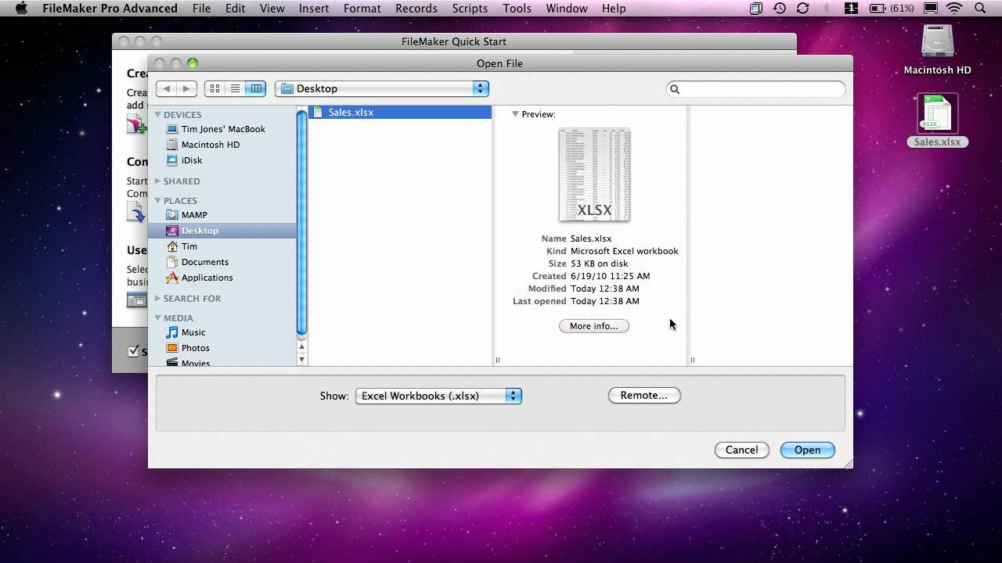Click the Open button
This screenshot has width=1002, height=563.
coord(807,450)
